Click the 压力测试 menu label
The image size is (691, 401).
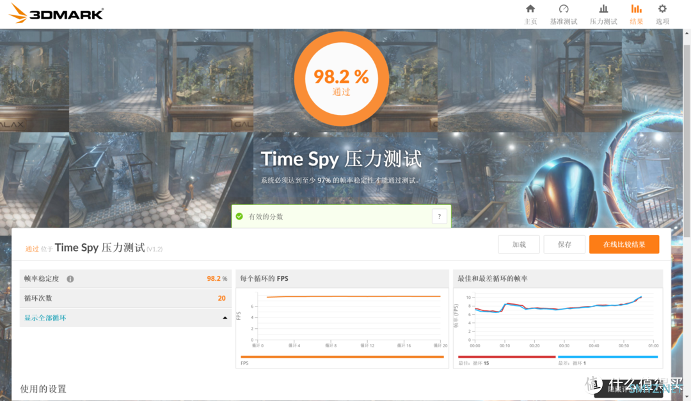tap(603, 22)
